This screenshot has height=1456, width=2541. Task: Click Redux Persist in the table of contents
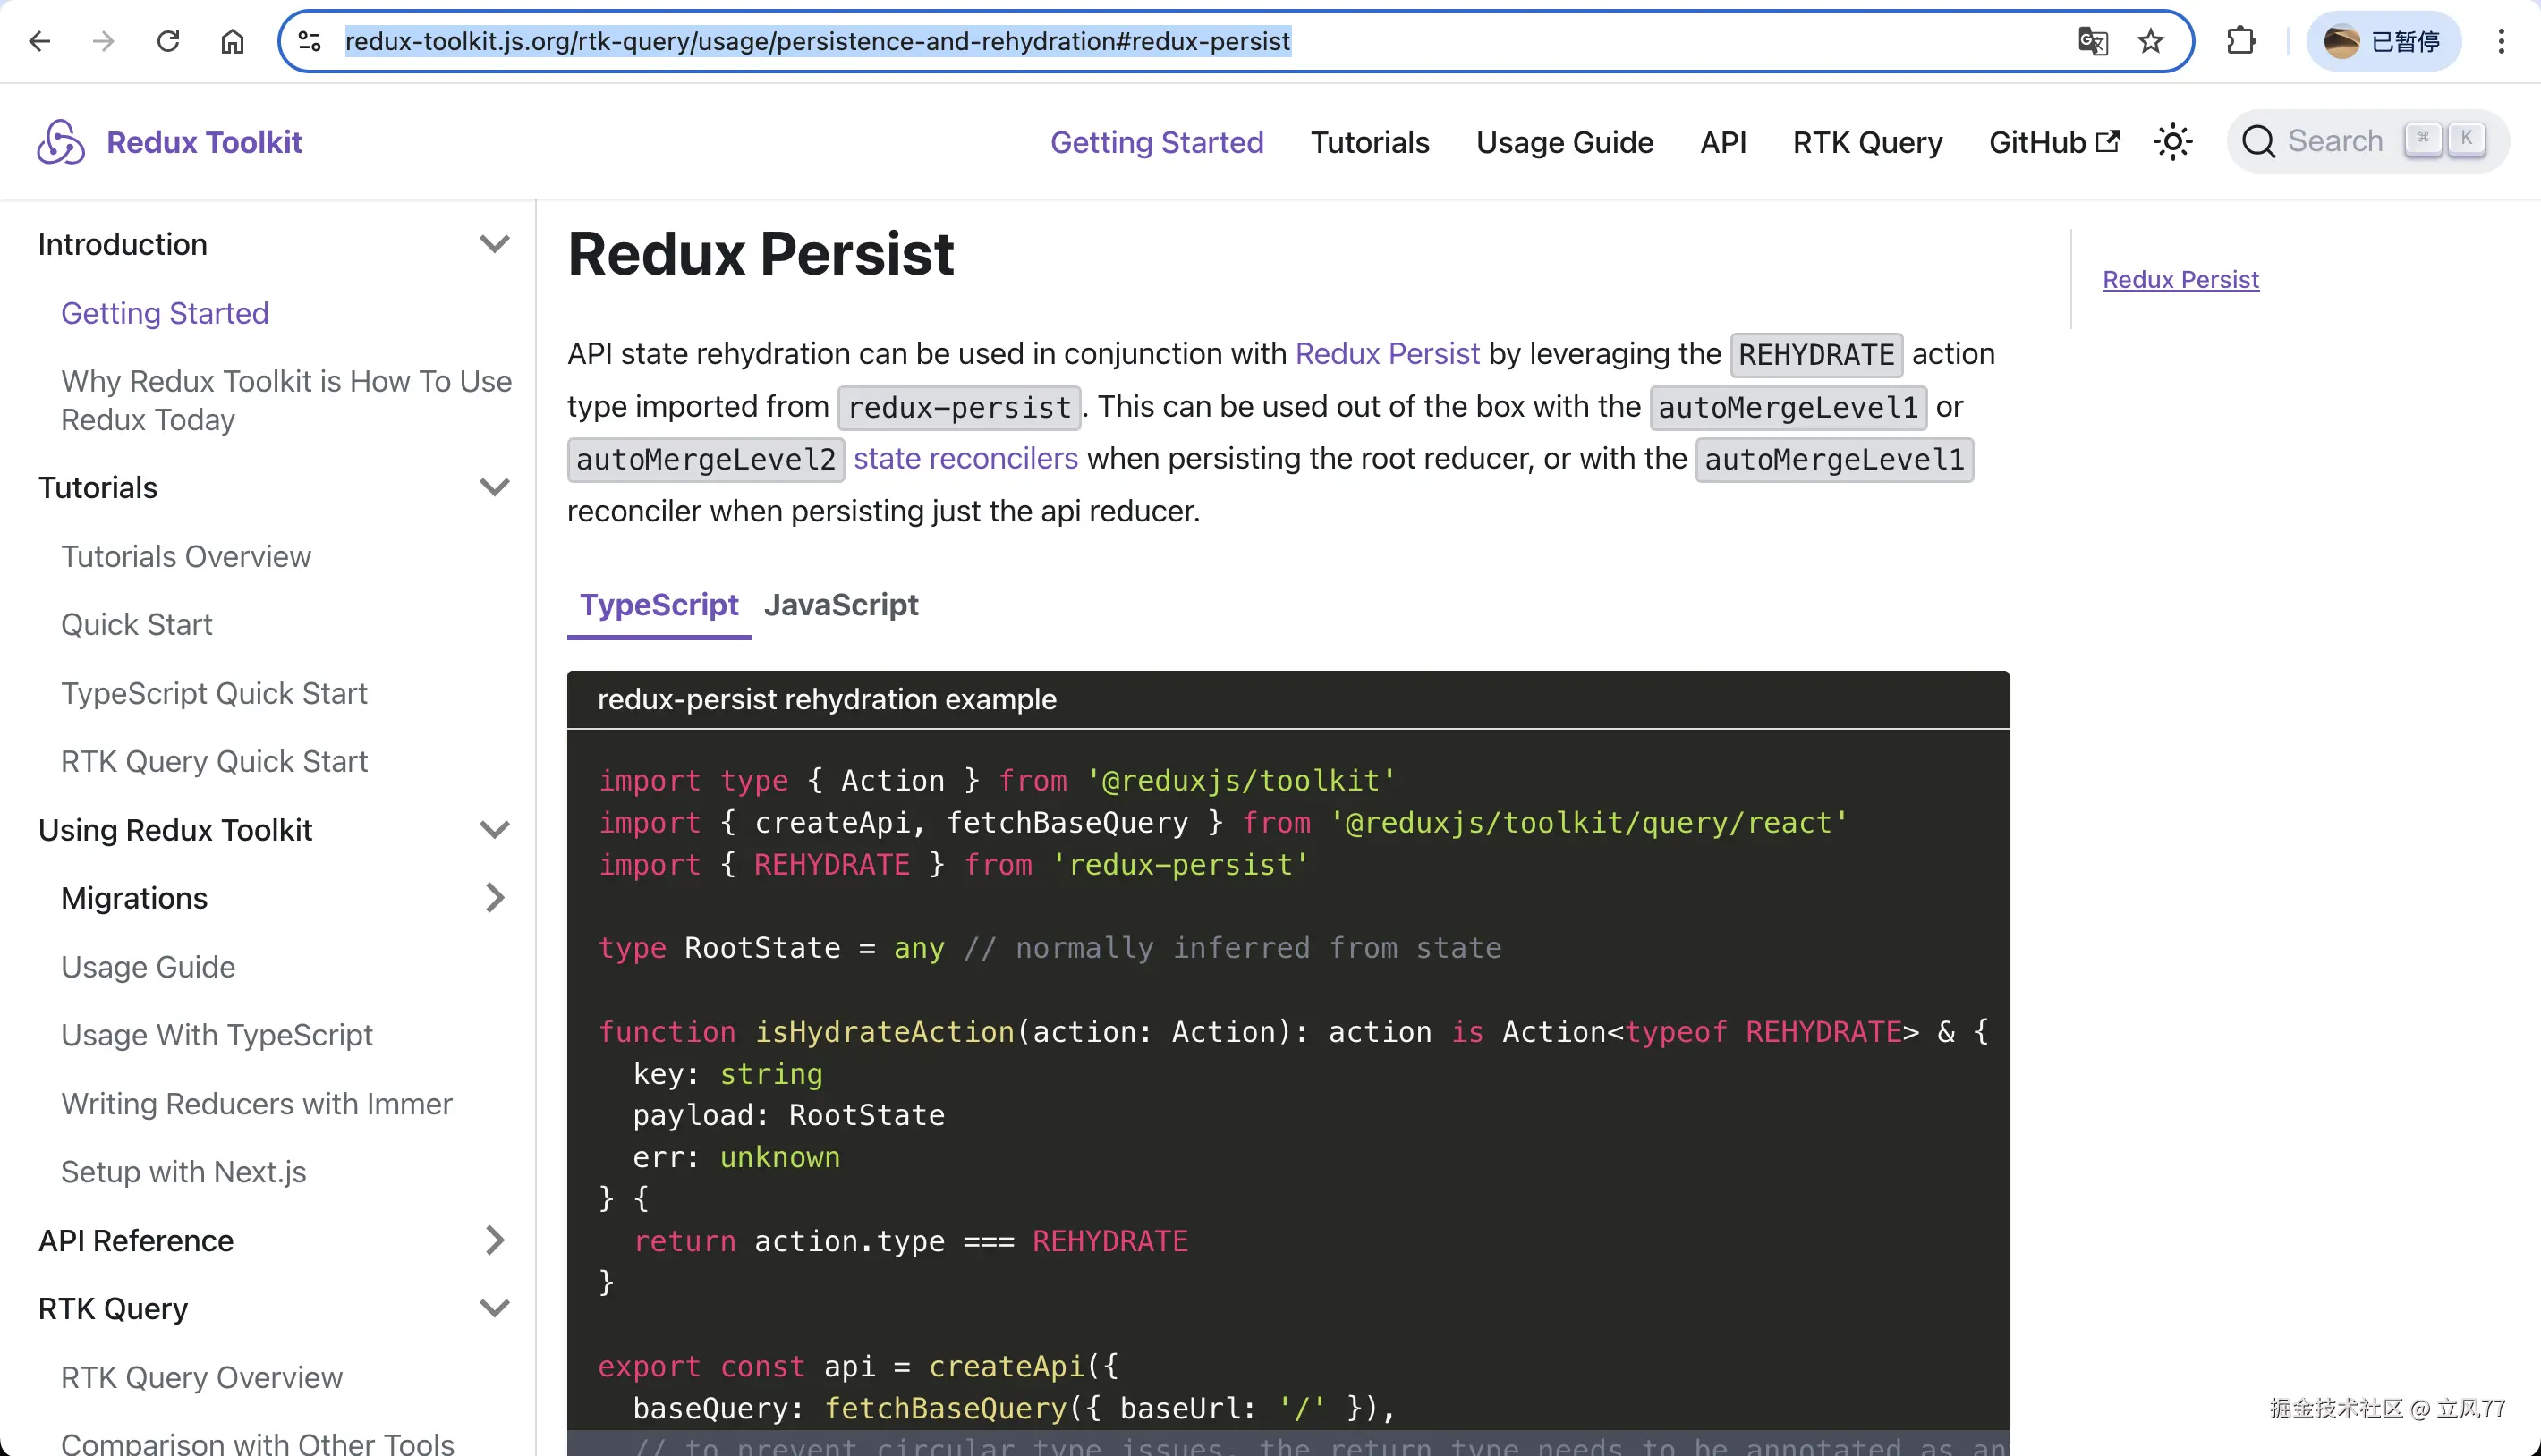pos(2180,280)
